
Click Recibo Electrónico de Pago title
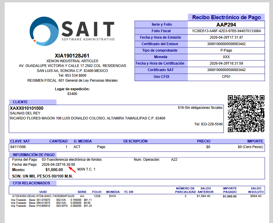point(226,17)
